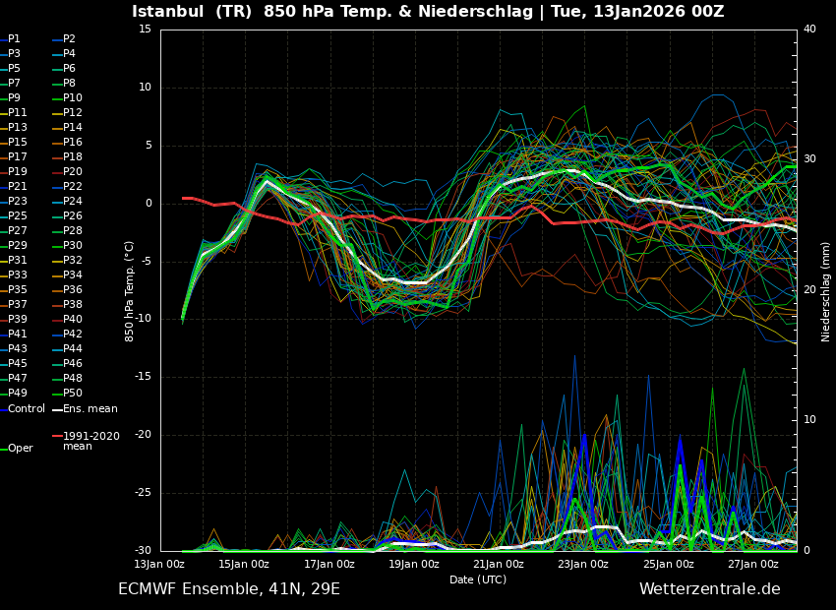Click the P16 legend label
Viewport: 836px width, 610px height.
click(73, 143)
